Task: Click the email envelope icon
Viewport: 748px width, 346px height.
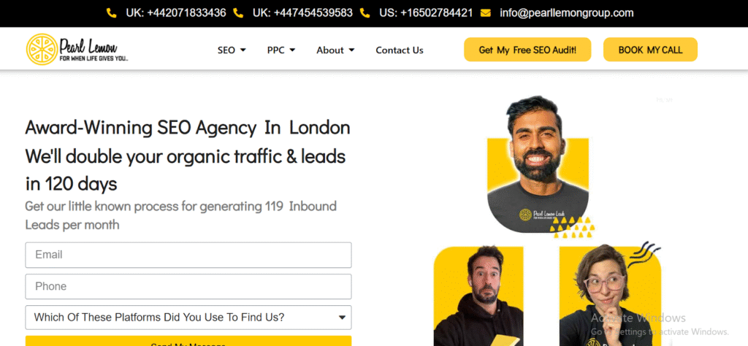Action: click(486, 13)
